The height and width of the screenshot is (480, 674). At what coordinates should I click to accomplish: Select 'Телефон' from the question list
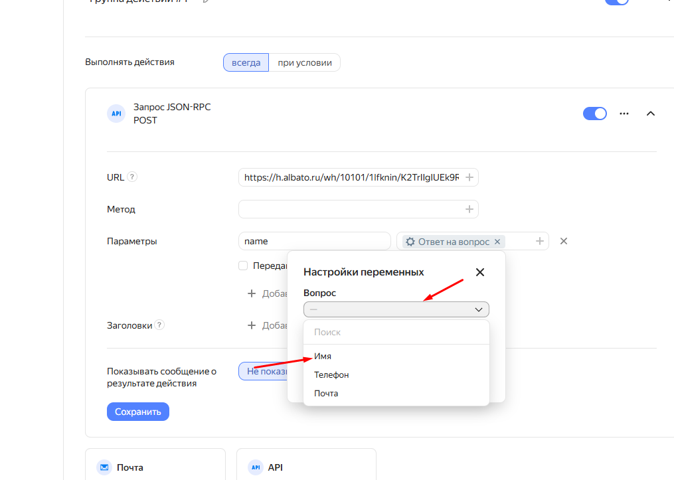(x=331, y=375)
